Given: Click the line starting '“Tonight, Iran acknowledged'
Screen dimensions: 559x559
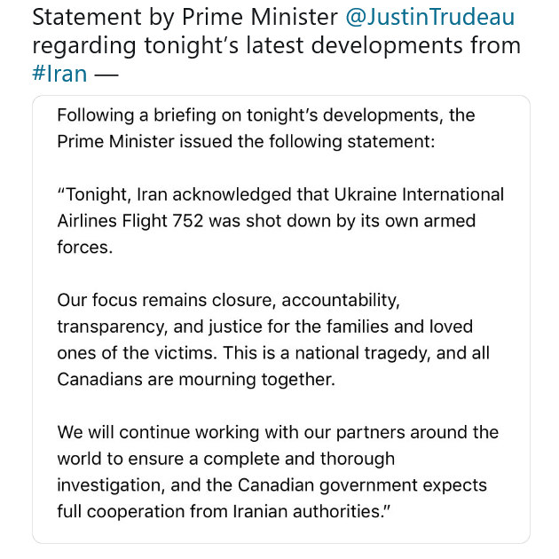Looking at the screenshot, I should tap(280, 195).
